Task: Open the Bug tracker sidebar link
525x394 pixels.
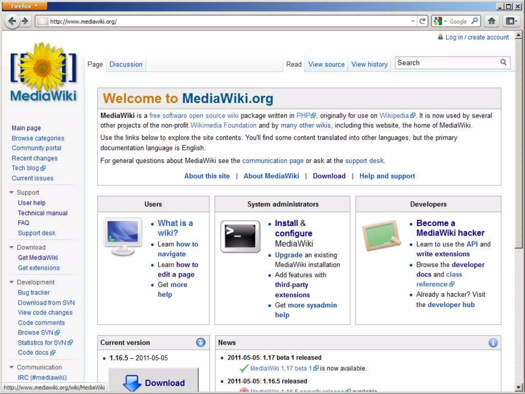Action: (x=34, y=292)
